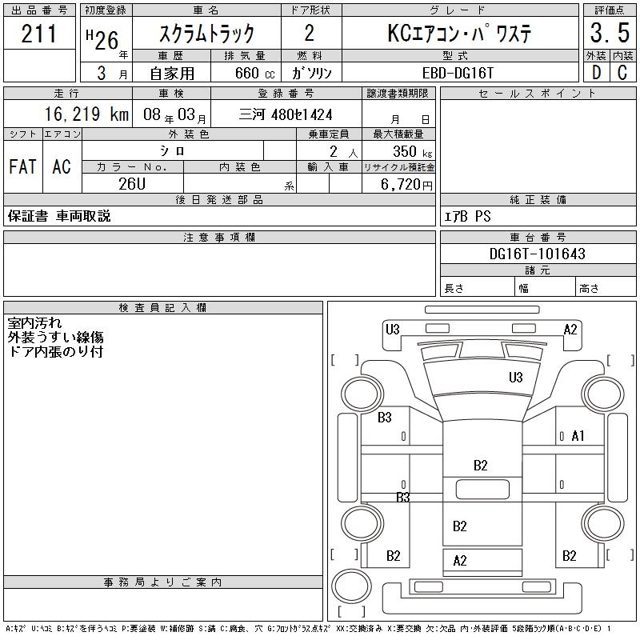This screenshot has width=640, height=640.
Task: Click the 排気量 header
Action: tap(245, 55)
